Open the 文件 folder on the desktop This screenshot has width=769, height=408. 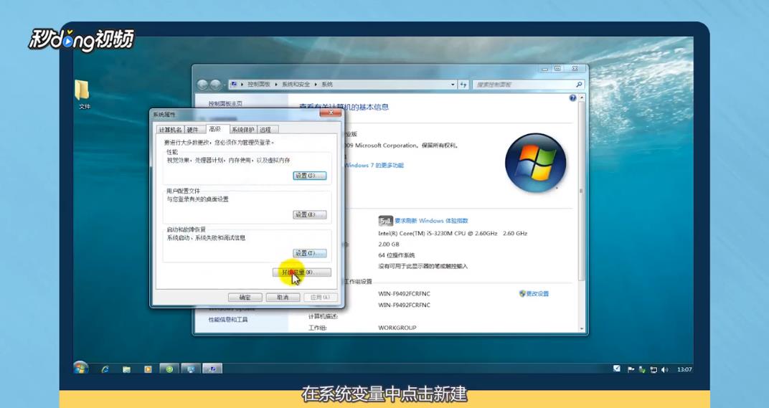[x=83, y=94]
